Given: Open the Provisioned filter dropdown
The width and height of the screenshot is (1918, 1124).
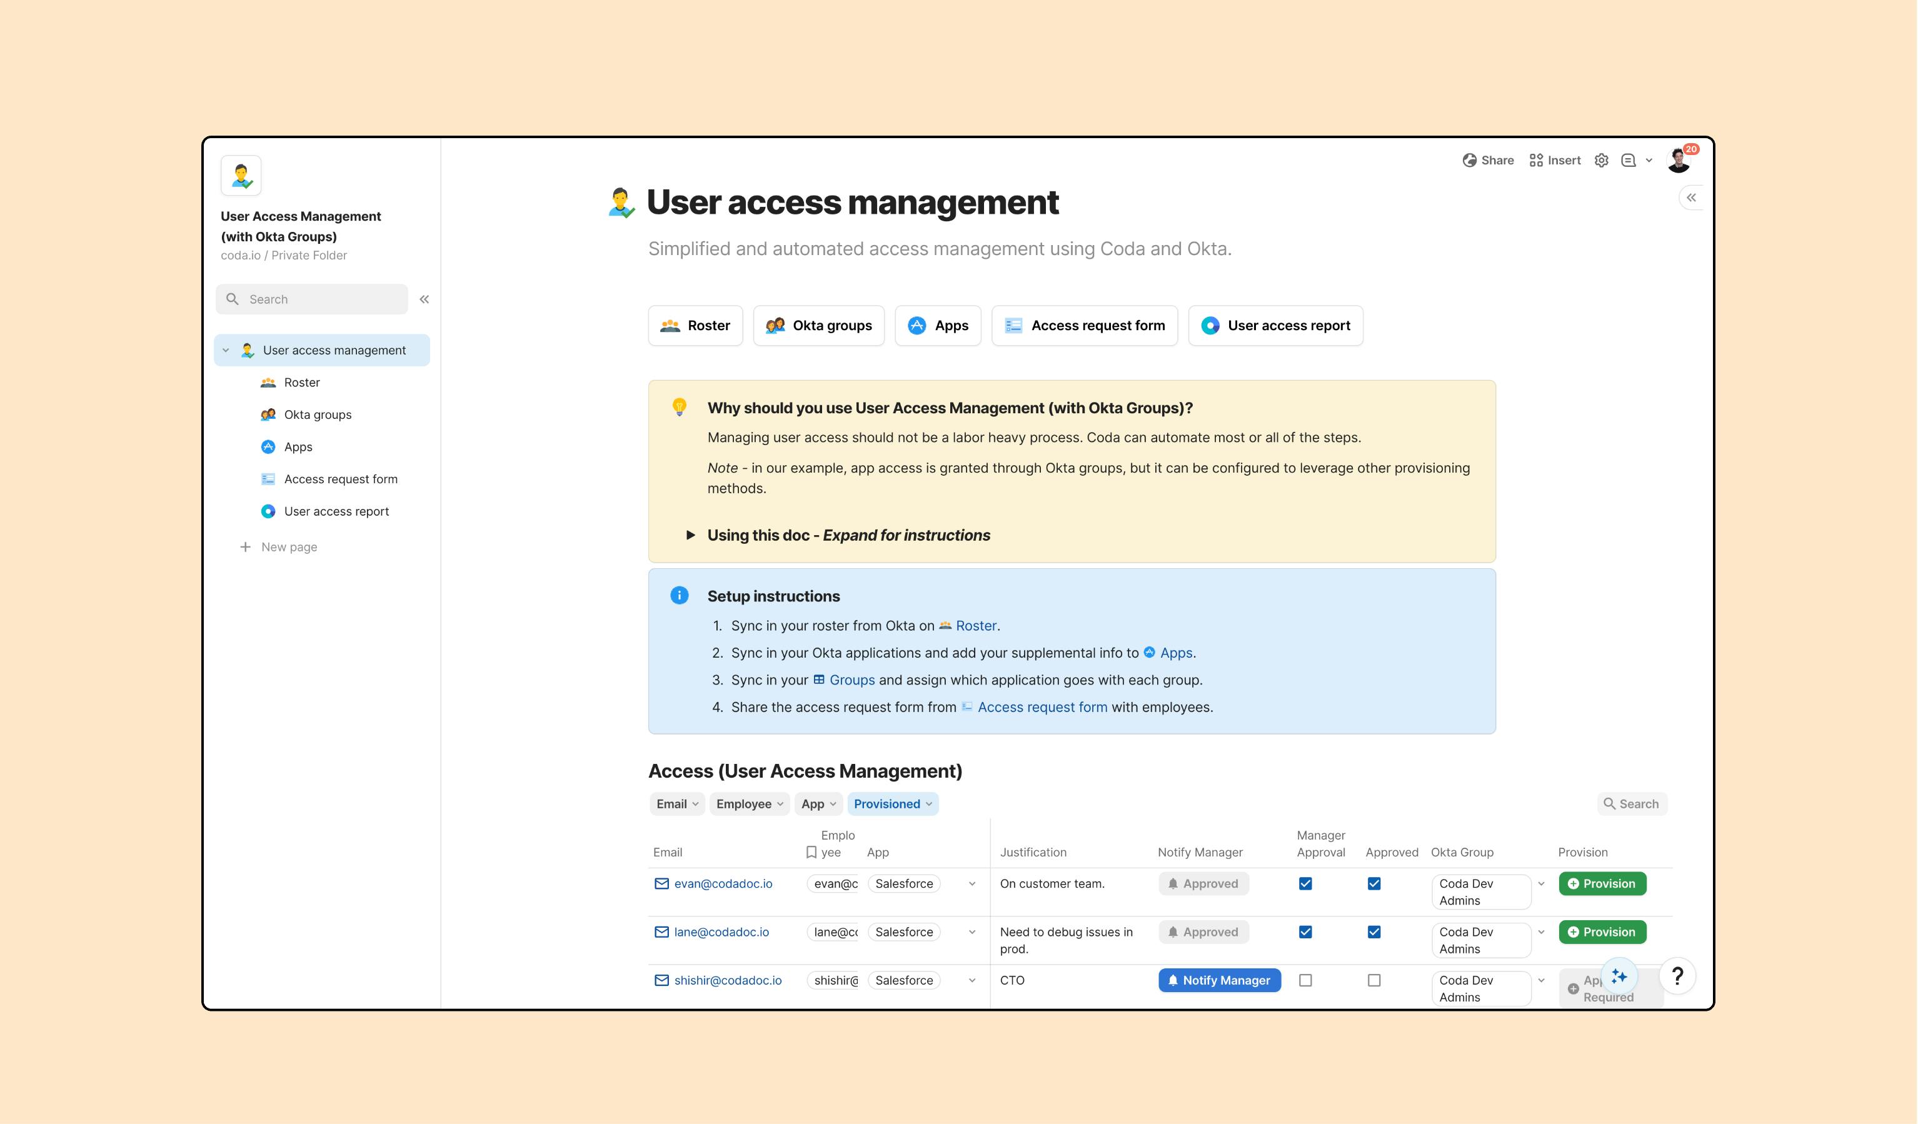Looking at the screenshot, I should click(x=893, y=804).
